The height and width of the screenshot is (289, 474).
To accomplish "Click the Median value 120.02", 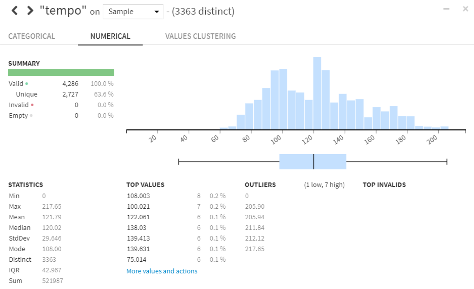I will pos(52,228).
